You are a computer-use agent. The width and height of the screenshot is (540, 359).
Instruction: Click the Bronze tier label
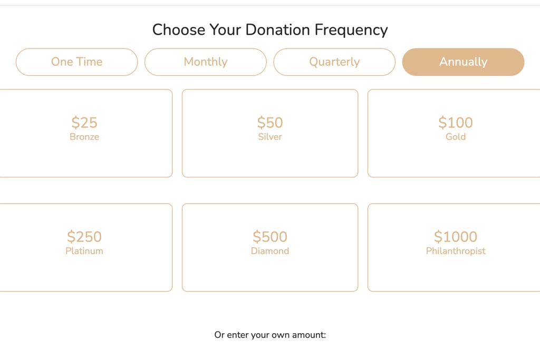pyautogui.click(x=84, y=137)
